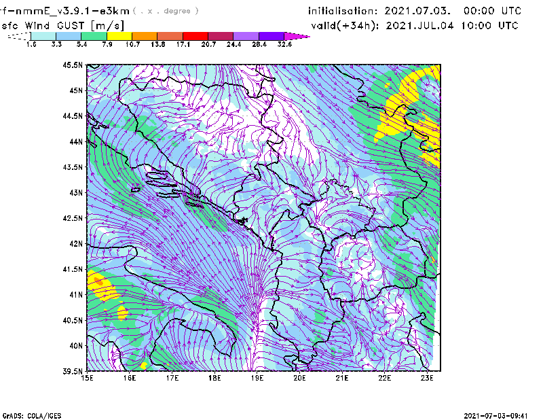Click the colorbar value 7.9
The image size is (543, 420).
click(107, 44)
